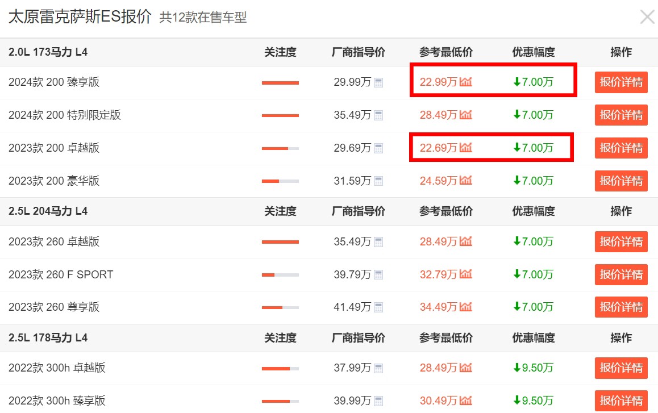Click the 29.99万 manufacturer guide price
The height and width of the screenshot is (413, 658).
[352, 82]
